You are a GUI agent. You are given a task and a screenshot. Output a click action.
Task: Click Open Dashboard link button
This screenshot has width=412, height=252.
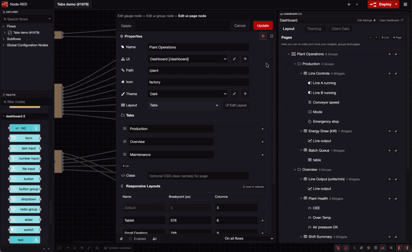(x=391, y=21)
